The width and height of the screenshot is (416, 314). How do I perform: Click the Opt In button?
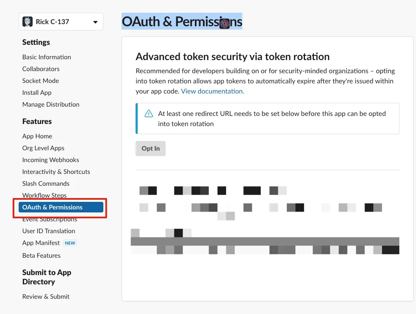pos(151,149)
